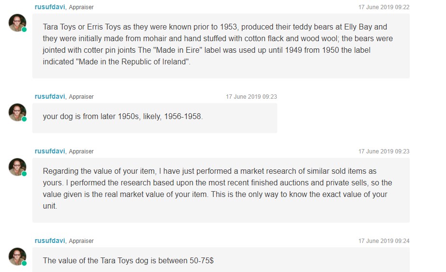Select the "between 50-75$" value message
Screen dimensions: 446x272
(x=221, y=260)
